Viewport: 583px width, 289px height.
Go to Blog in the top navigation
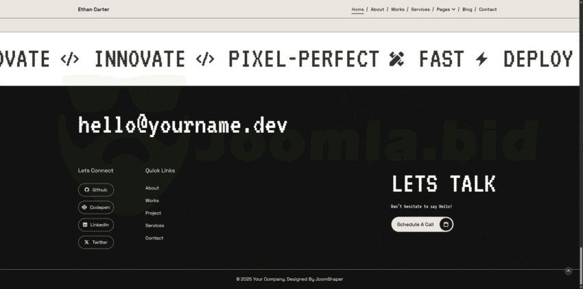pos(467,10)
